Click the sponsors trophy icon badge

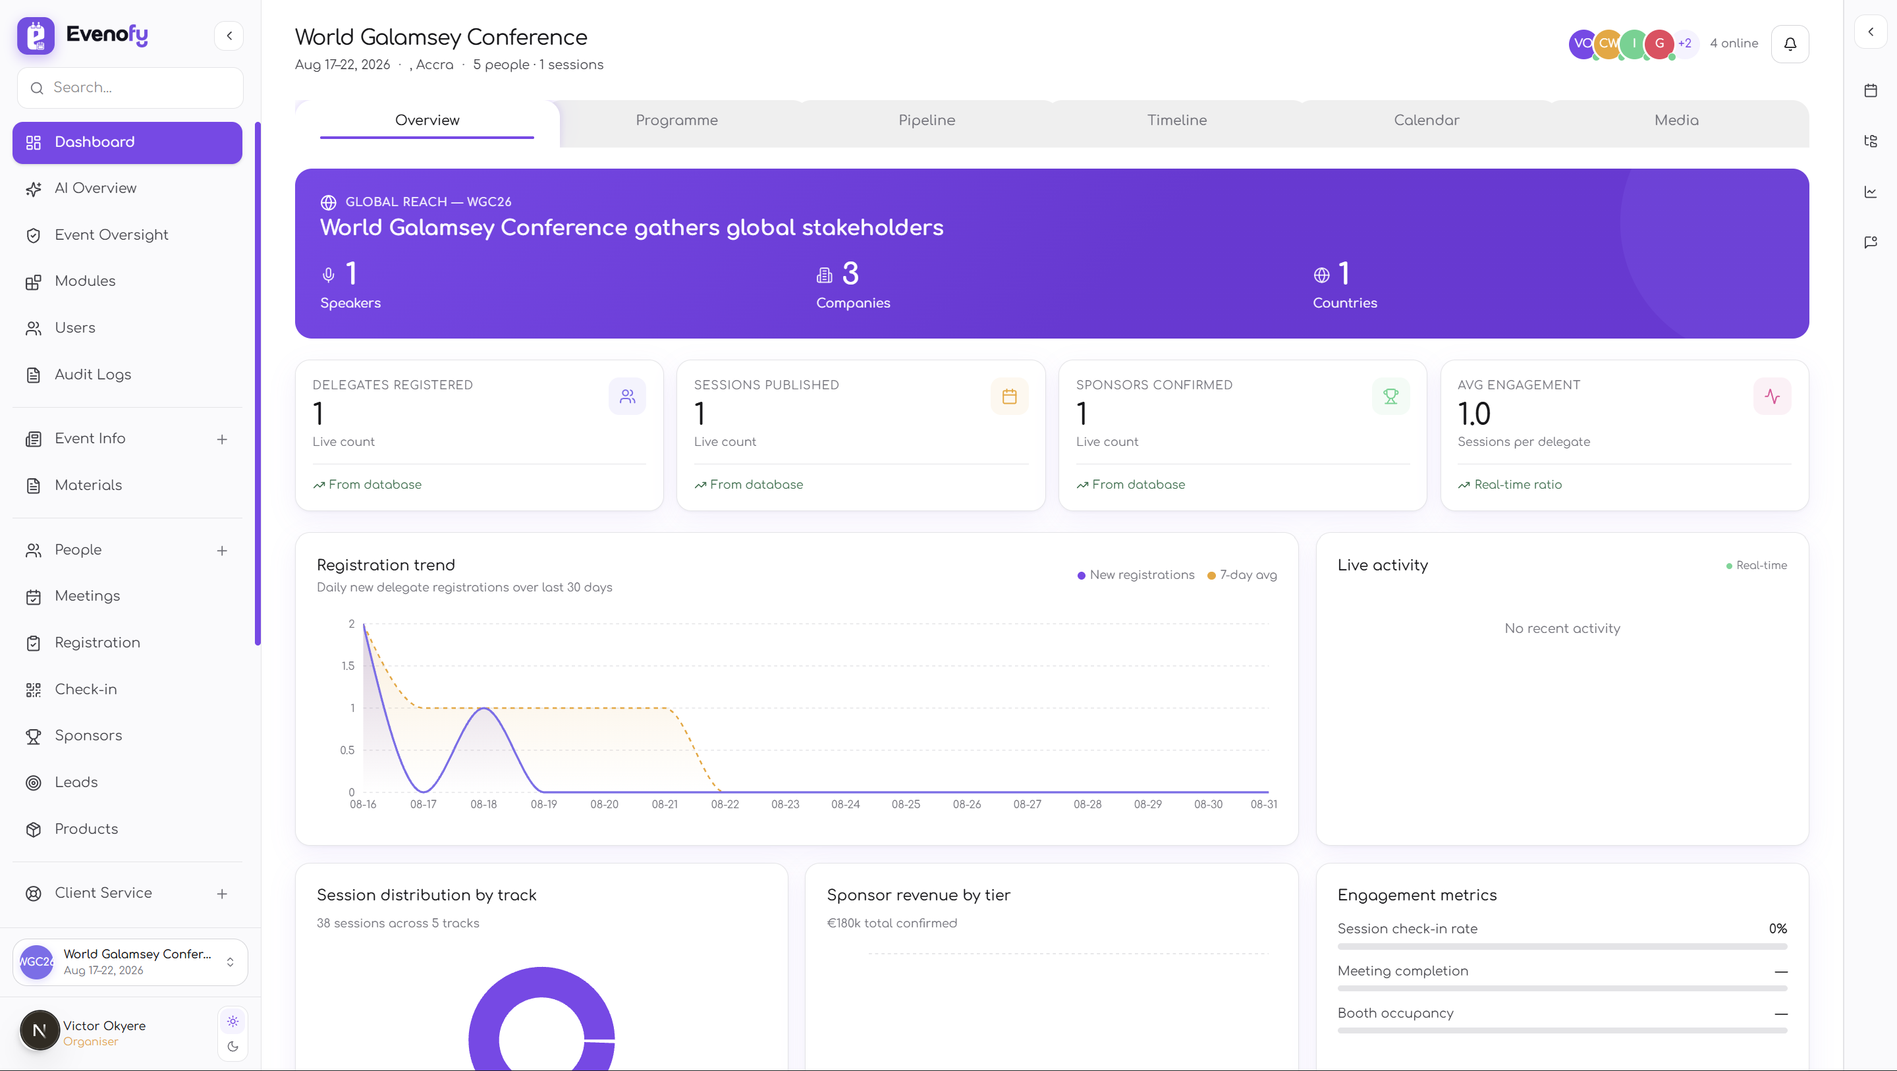pos(1391,397)
